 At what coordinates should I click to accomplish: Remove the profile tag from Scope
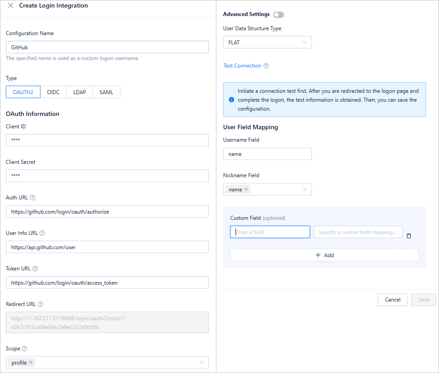(x=31, y=362)
